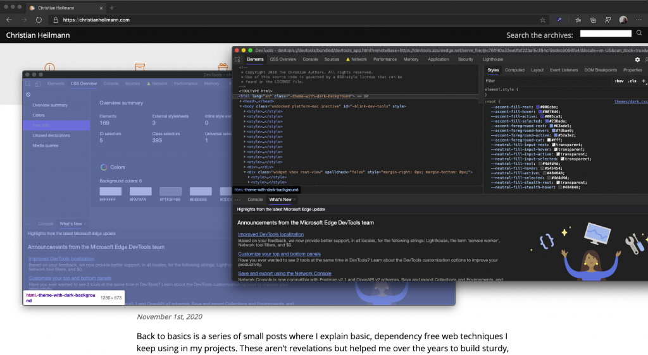Open Media queries in CSS Overview sidebar

pos(46,145)
